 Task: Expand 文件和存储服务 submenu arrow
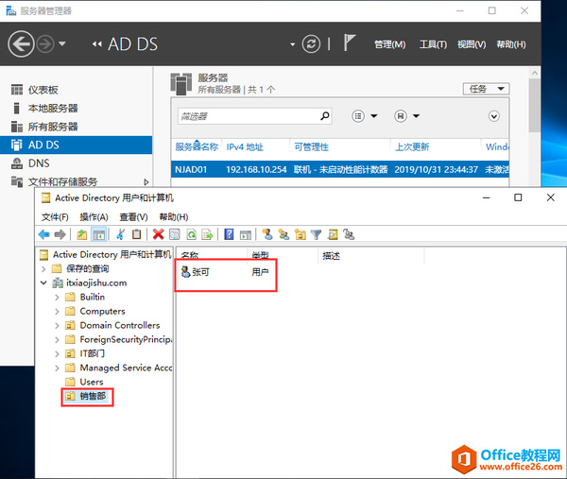pos(146,181)
